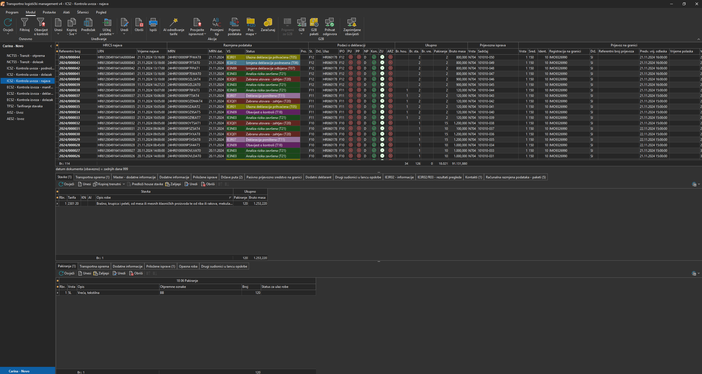Click Carina - Novo bottom panel button
This screenshot has height=374, width=702.
pyautogui.click(x=27, y=371)
